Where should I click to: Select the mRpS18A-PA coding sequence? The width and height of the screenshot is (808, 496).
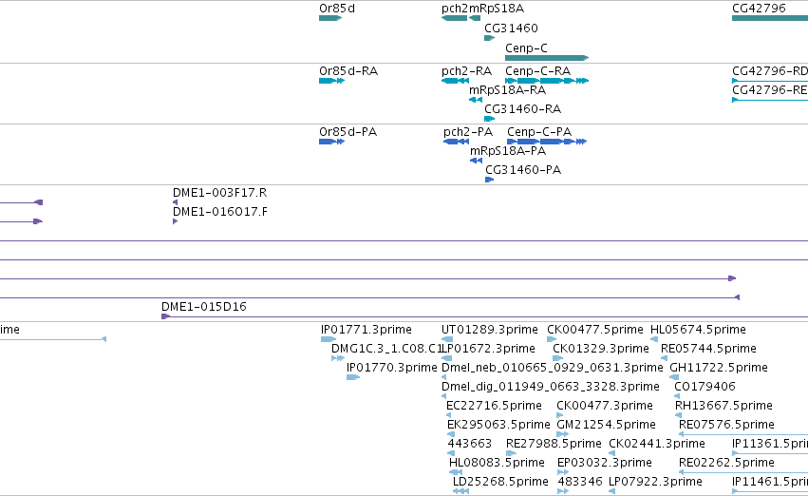476,161
